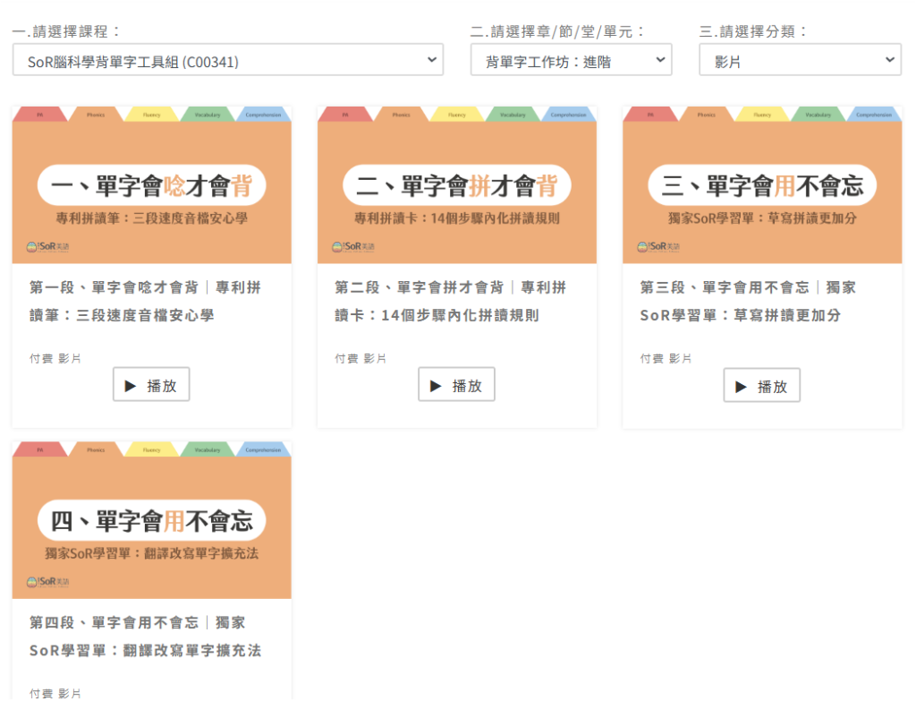916x701 pixels.
Task: Click Comprehension tab on third thumbnail
Action: tap(872, 115)
